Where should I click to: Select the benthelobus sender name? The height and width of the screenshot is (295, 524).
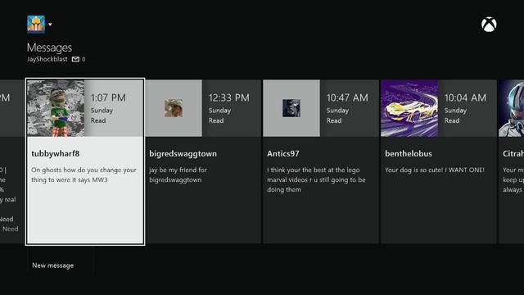pyautogui.click(x=409, y=153)
